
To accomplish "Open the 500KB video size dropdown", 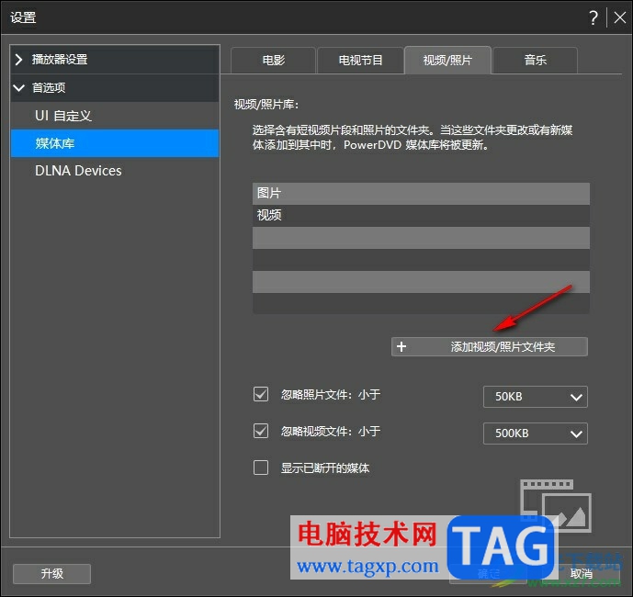I will pos(536,434).
